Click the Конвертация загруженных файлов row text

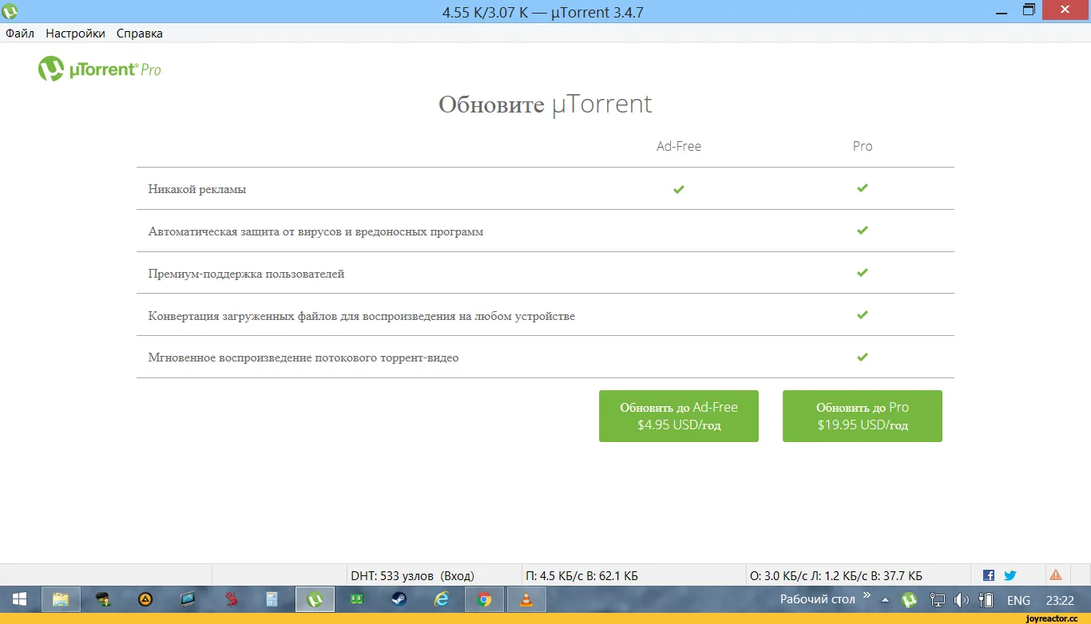[x=362, y=316]
